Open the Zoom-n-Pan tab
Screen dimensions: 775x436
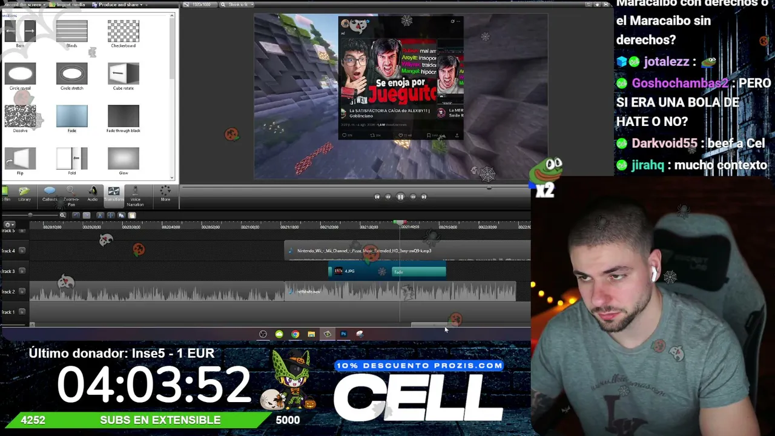71,196
